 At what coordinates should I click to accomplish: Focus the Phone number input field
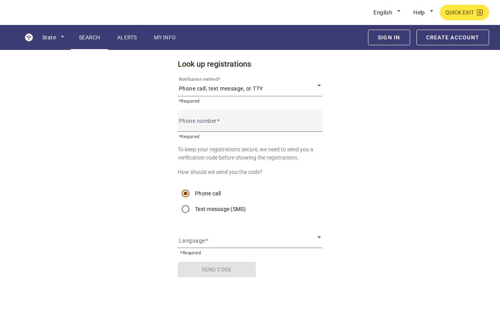click(x=250, y=121)
